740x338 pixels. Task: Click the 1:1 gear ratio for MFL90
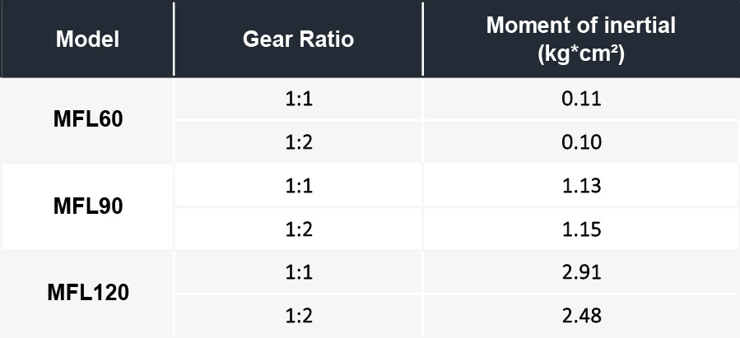tap(299, 186)
